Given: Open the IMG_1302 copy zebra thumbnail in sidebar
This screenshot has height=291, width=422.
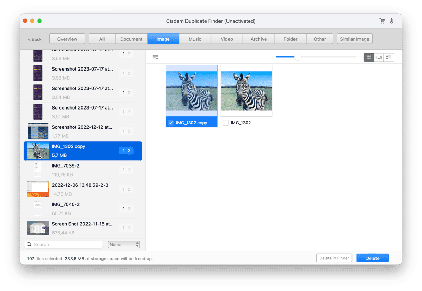Looking at the screenshot, I should (38, 151).
